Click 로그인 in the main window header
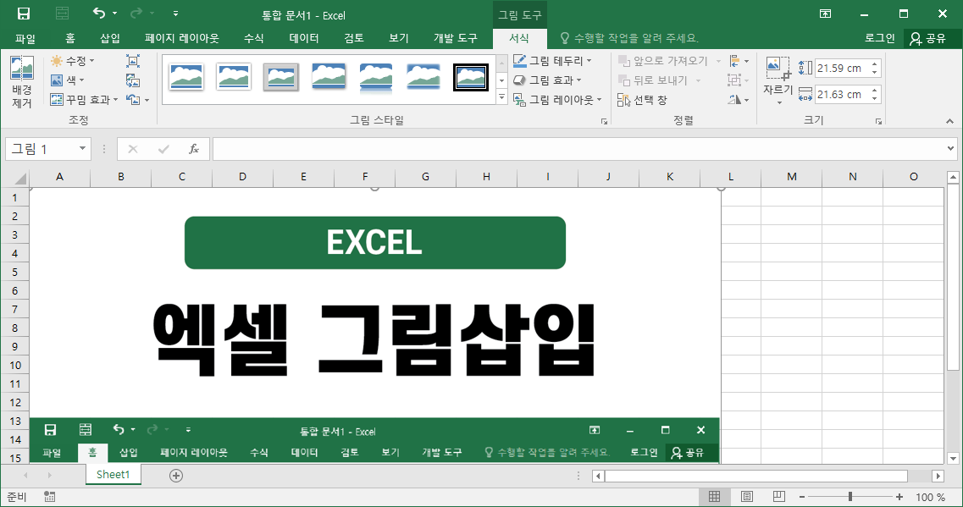Image resolution: width=963 pixels, height=507 pixels. click(x=879, y=38)
